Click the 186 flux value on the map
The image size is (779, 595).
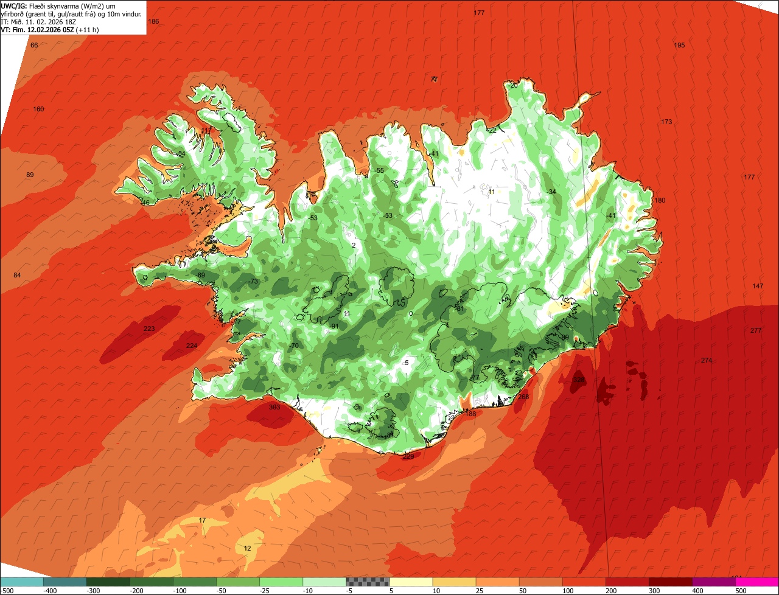[x=153, y=21]
